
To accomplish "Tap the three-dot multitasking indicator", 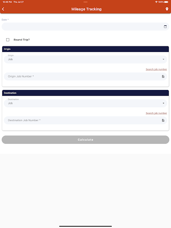I will click(x=85, y=2).
